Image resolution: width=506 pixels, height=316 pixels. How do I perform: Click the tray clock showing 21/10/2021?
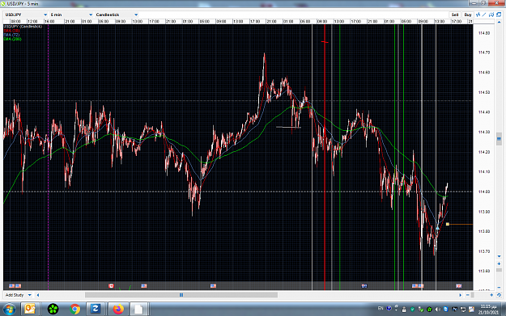click(488, 310)
